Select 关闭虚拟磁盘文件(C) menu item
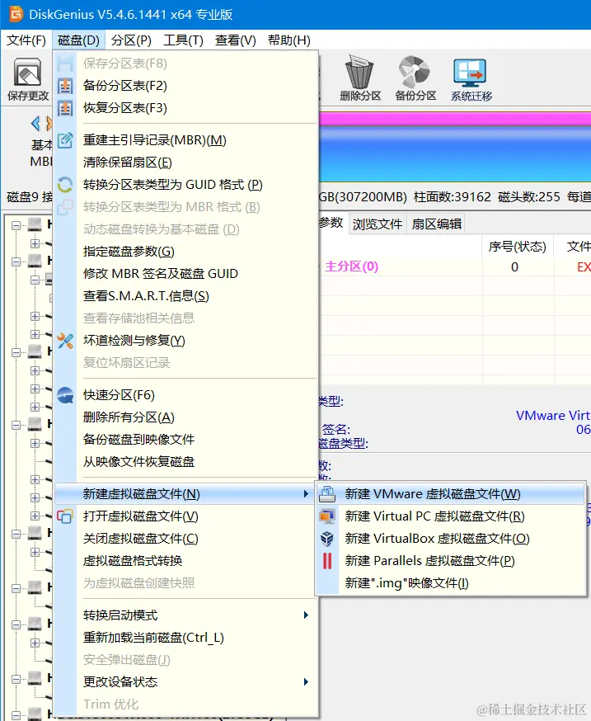The height and width of the screenshot is (721, 591). pyautogui.click(x=186, y=539)
